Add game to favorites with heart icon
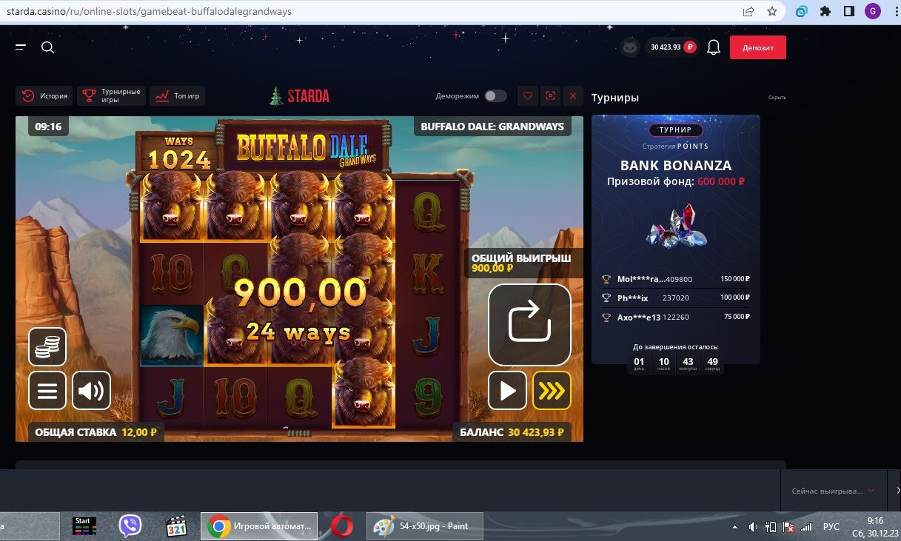Screen dimensions: 901x541 (x=527, y=95)
